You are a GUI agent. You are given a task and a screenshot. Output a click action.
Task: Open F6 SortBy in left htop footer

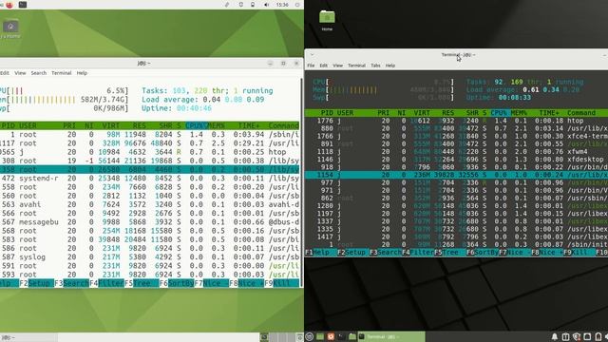click(177, 283)
